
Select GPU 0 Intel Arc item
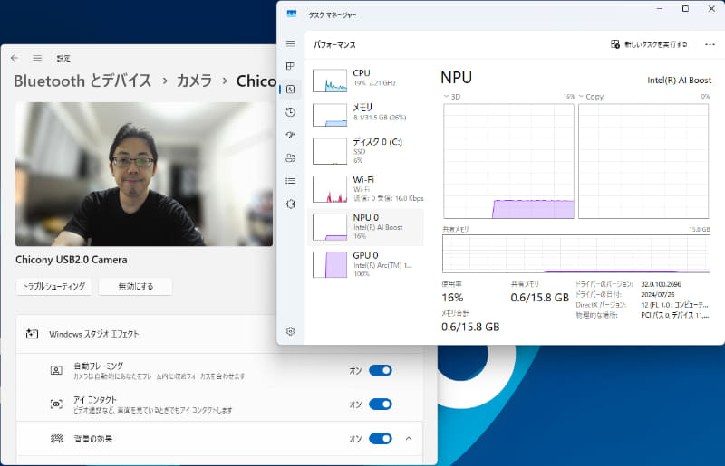tap(366, 264)
